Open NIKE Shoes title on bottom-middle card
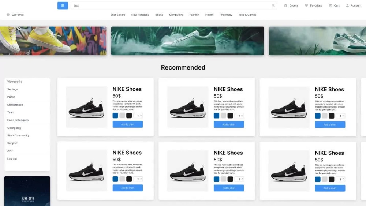 [x=228, y=153]
